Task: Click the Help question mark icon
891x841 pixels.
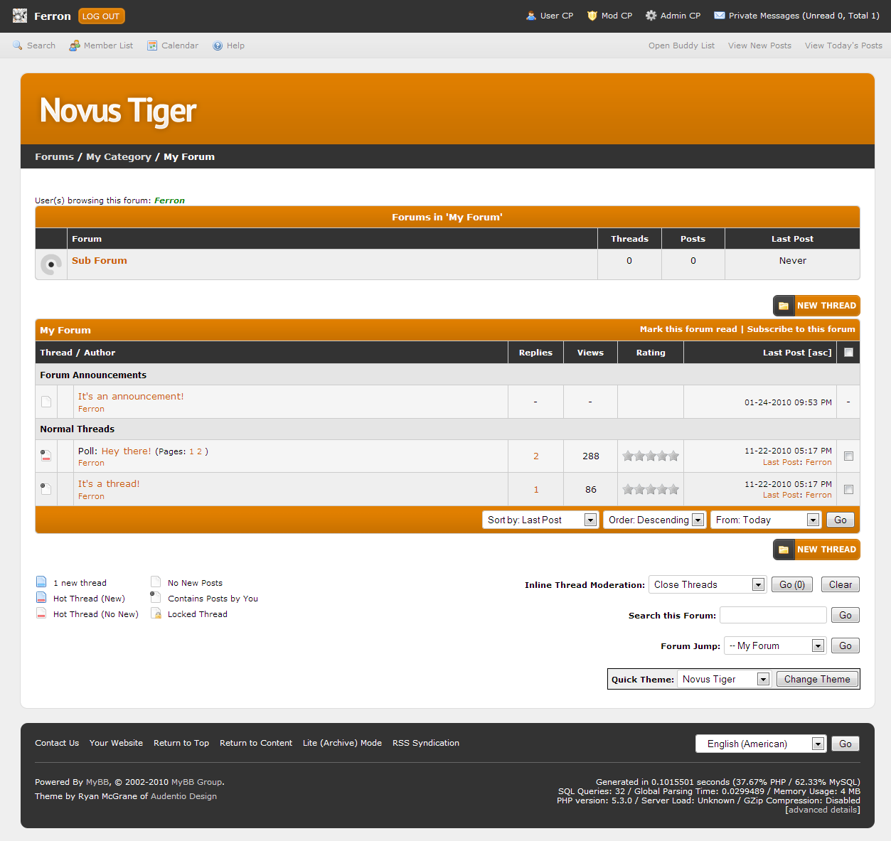Action: coord(218,45)
